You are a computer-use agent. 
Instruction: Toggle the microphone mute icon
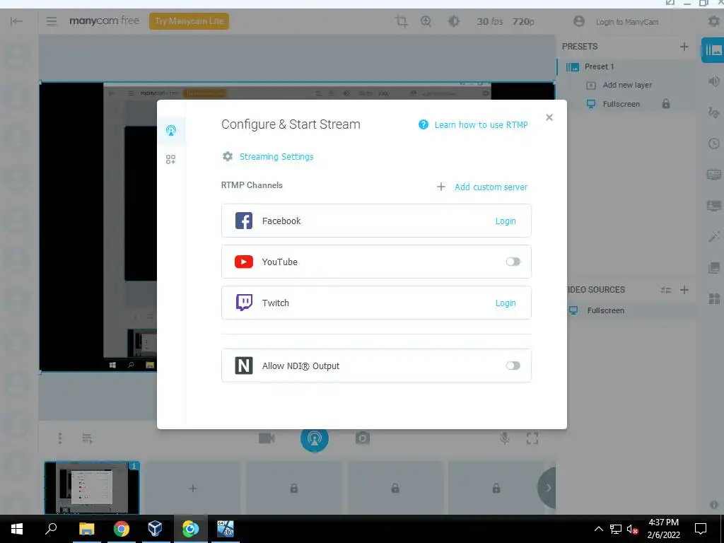505,438
